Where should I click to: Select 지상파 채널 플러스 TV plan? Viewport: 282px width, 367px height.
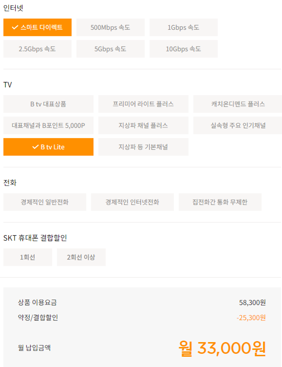143,125
